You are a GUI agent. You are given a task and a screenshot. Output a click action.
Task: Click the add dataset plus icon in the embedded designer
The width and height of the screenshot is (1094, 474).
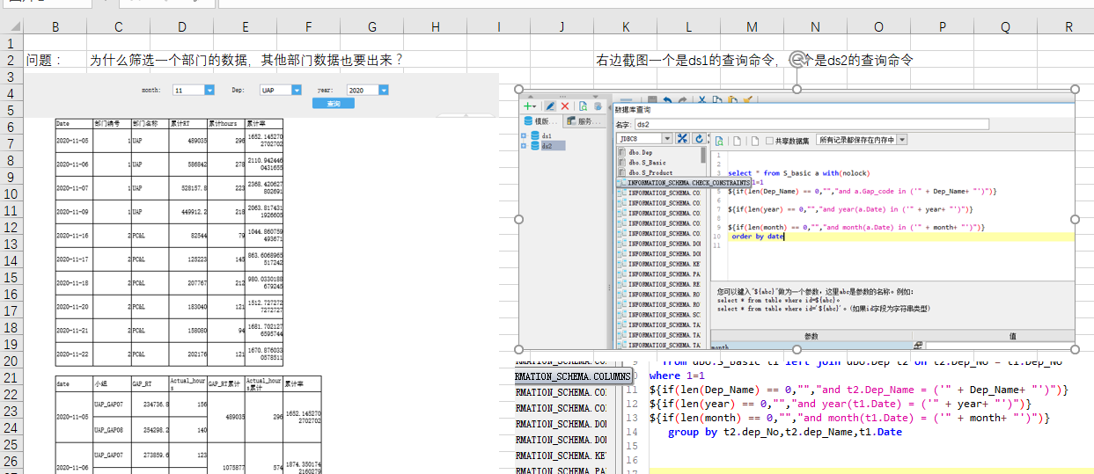pyautogui.click(x=529, y=106)
